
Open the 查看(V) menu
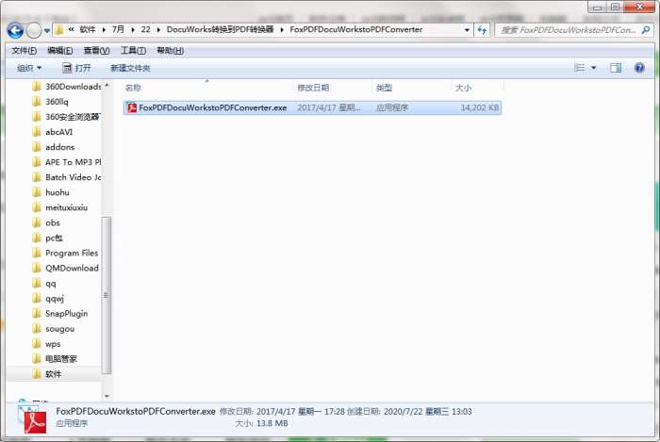click(97, 51)
